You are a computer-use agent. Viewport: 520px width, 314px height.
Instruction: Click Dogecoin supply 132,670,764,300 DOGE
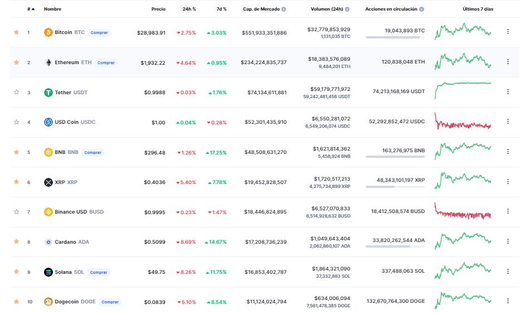(x=396, y=301)
